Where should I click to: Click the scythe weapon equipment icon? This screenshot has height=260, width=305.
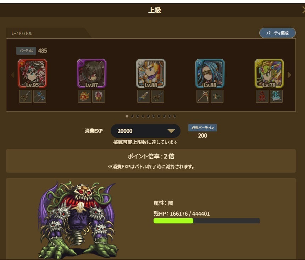pos(203,96)
